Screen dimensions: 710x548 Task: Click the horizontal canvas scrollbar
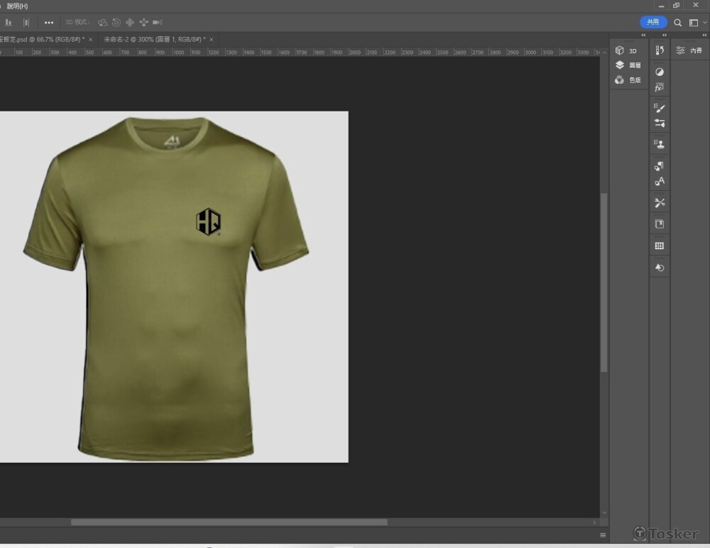coord(229,522)
